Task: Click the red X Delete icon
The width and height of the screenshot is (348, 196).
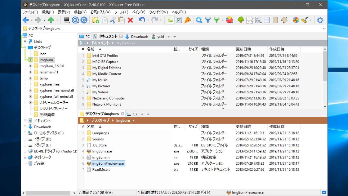Action: (130, 20)
